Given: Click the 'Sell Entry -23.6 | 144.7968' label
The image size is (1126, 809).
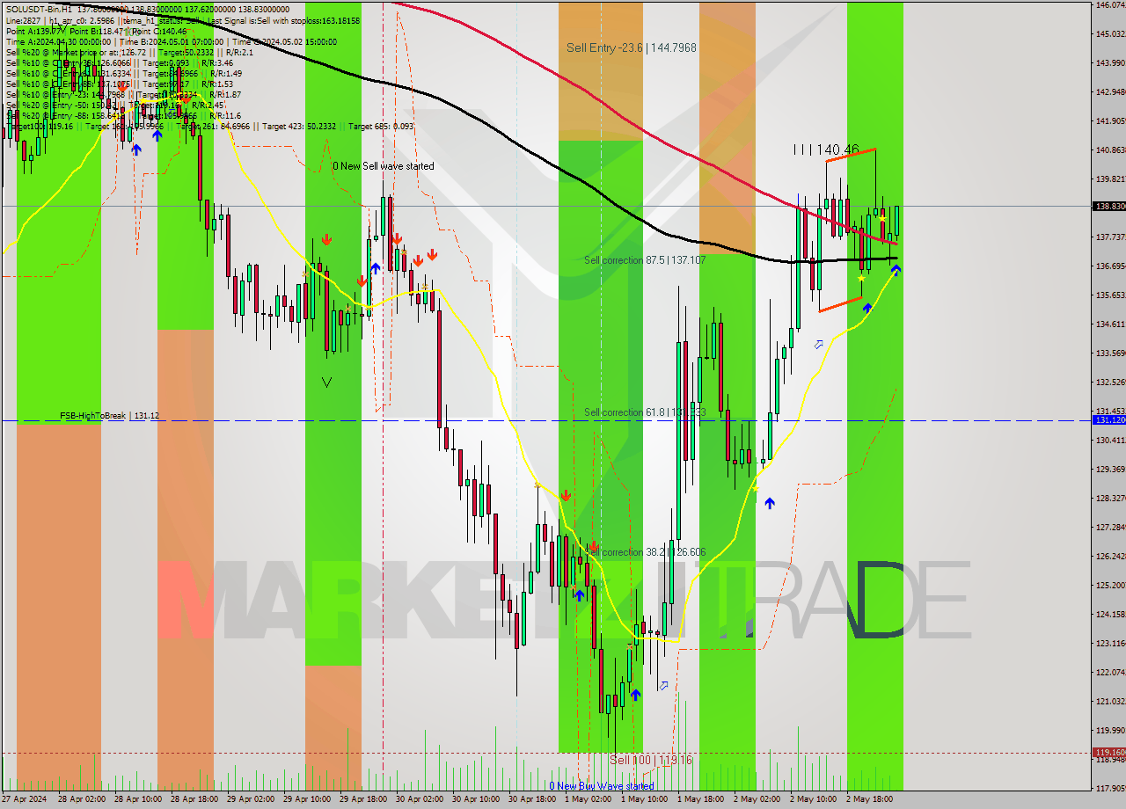Looking at the screenshot, I should (632, 47).
